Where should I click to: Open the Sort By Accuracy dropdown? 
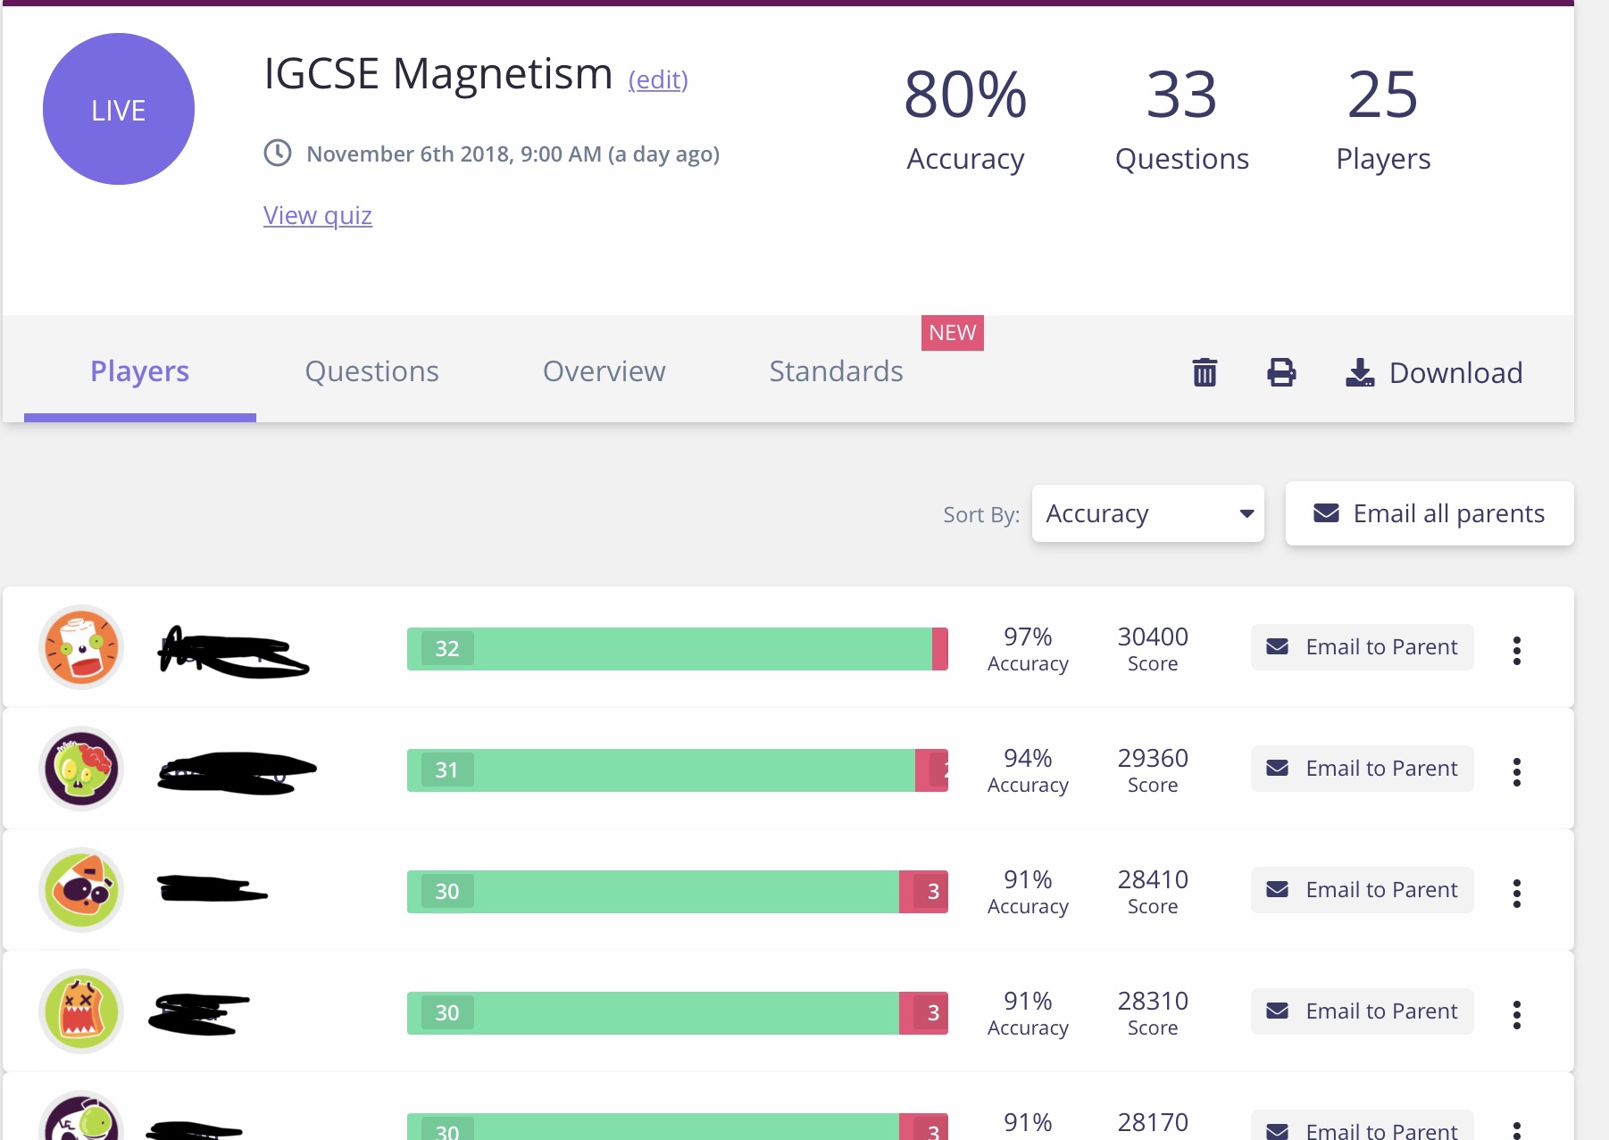pos(1147,513)
